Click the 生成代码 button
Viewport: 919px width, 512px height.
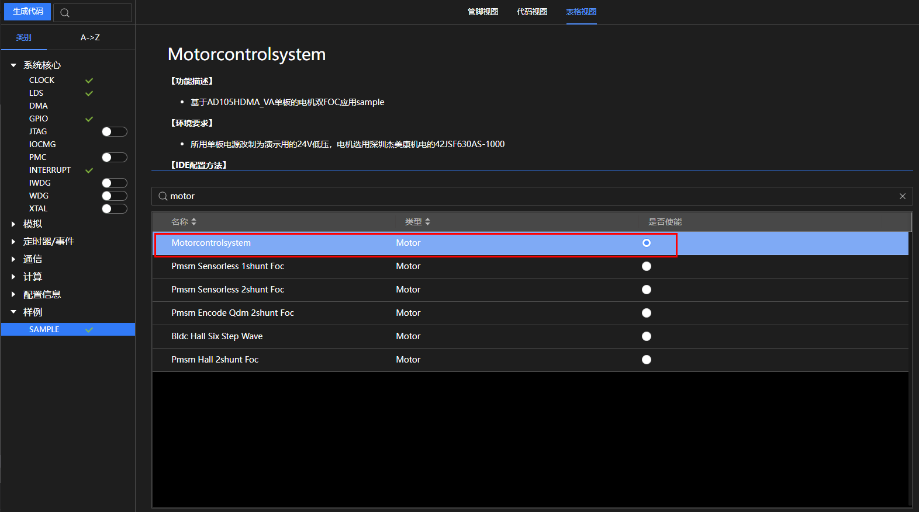(x=27, y=12)
